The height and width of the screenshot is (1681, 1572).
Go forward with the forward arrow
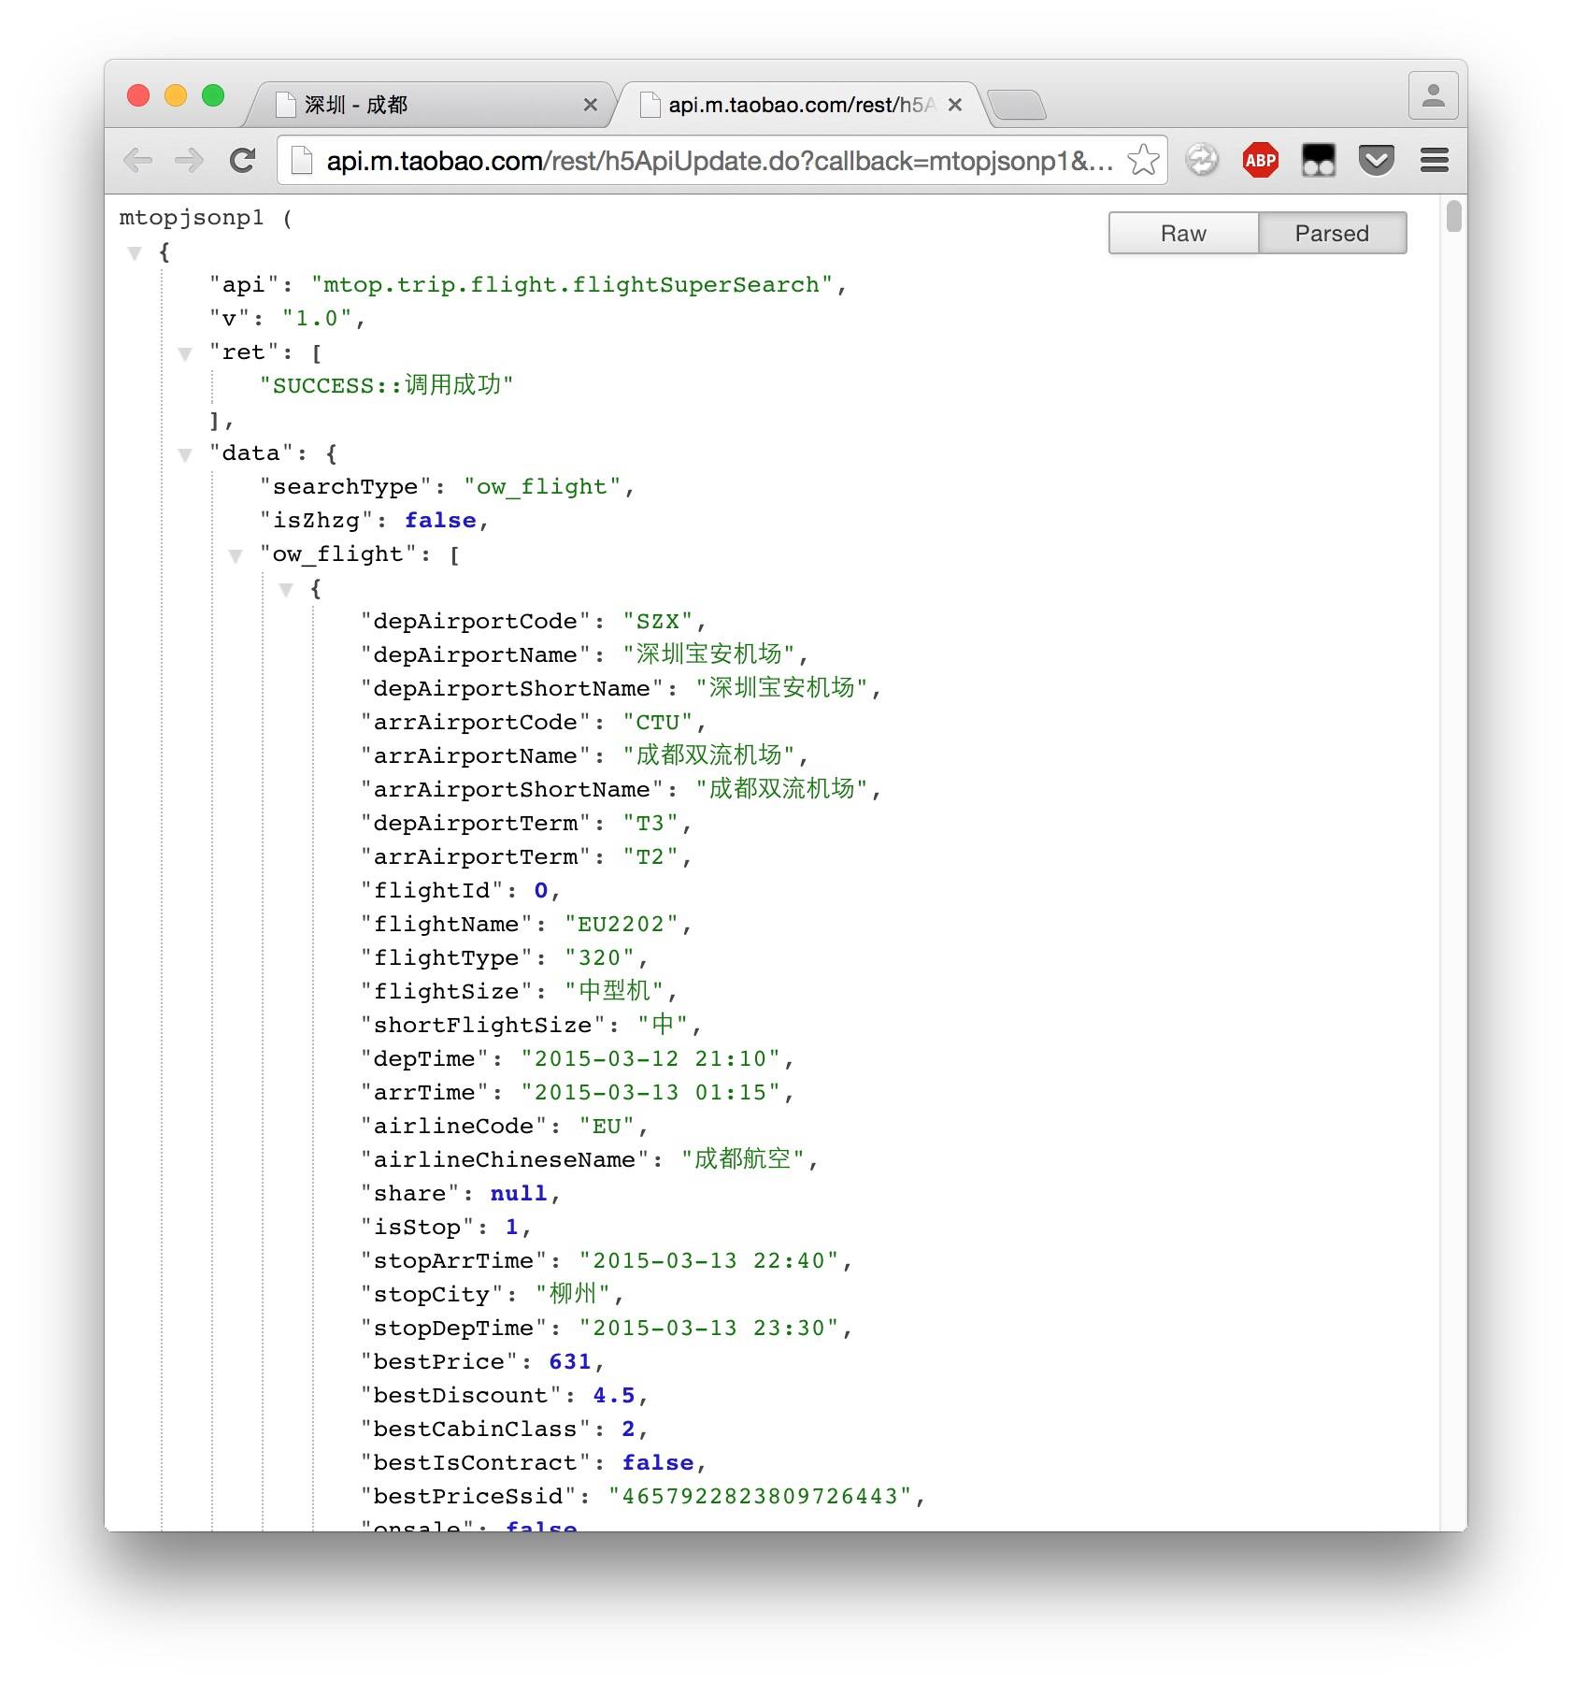click(190, 161)
